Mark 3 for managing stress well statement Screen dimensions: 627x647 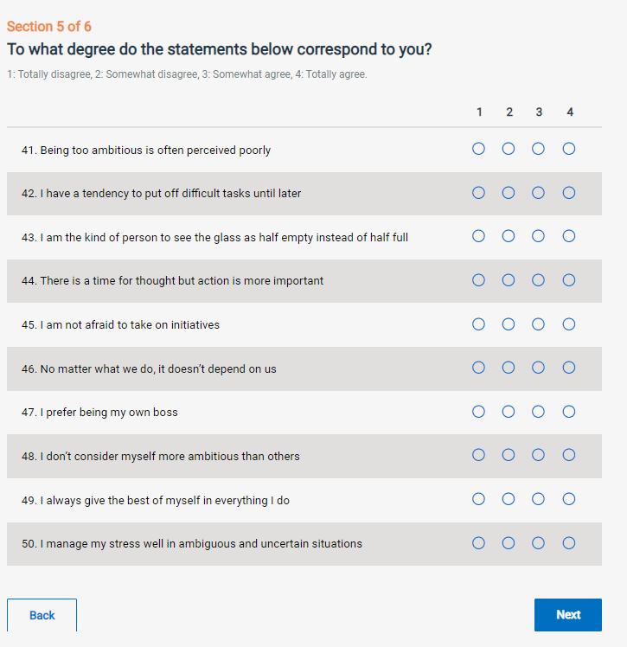click(538, 543)
